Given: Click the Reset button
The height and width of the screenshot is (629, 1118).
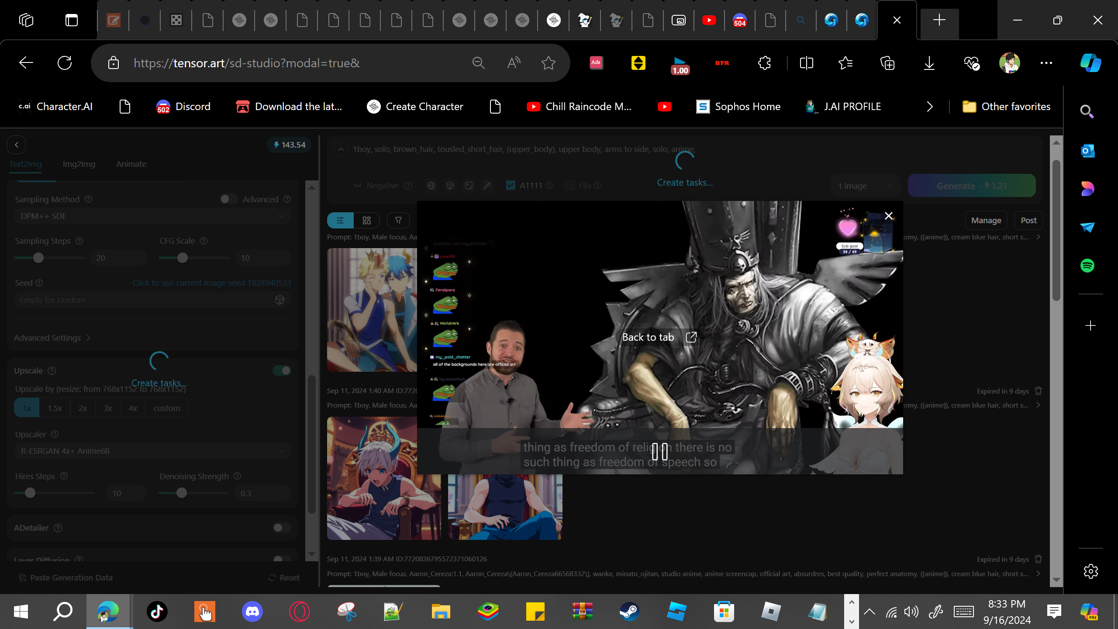Looking at the screenshot, I should (284, 577).
